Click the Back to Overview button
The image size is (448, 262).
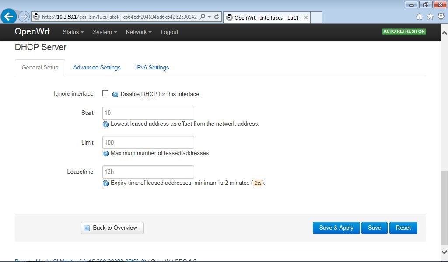pyautogui.click(x=112, y=228)
